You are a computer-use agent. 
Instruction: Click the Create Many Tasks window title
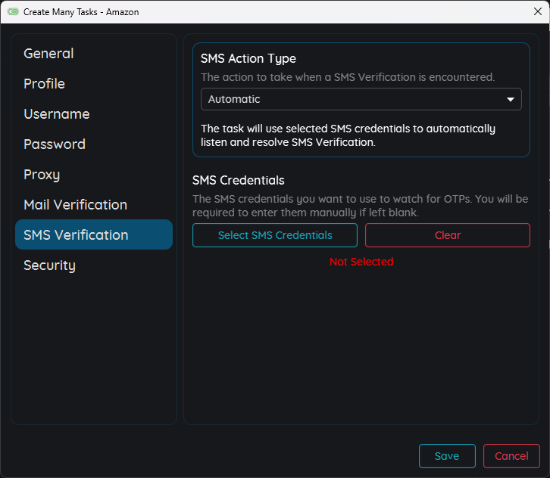[x=81, y=12]
